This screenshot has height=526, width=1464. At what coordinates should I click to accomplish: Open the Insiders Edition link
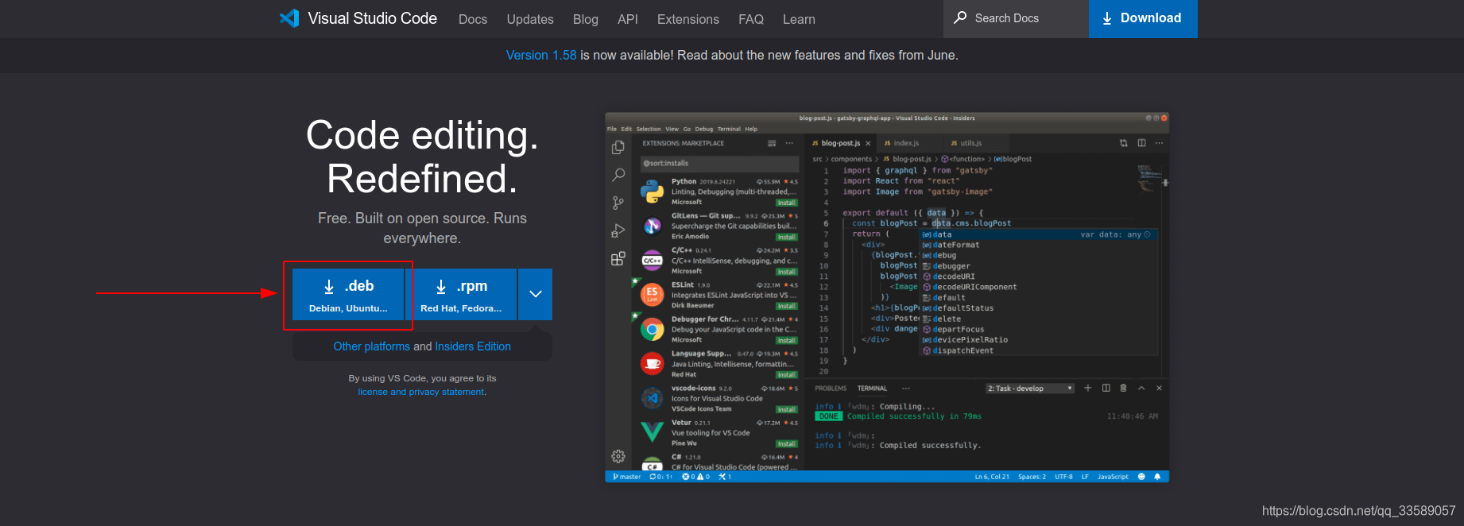pyautogui.click(x=473, y=346)
